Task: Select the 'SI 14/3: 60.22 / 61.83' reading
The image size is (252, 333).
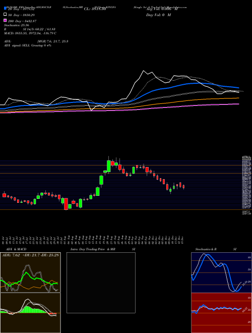Action: click(39, 29)
